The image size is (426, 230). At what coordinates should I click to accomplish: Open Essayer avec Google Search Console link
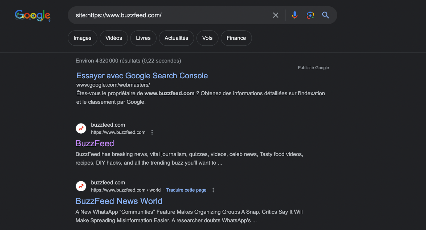[142, 76]
